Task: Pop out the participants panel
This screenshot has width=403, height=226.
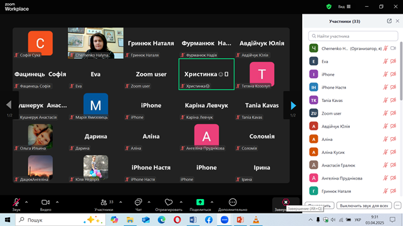Action: [389, 21]
